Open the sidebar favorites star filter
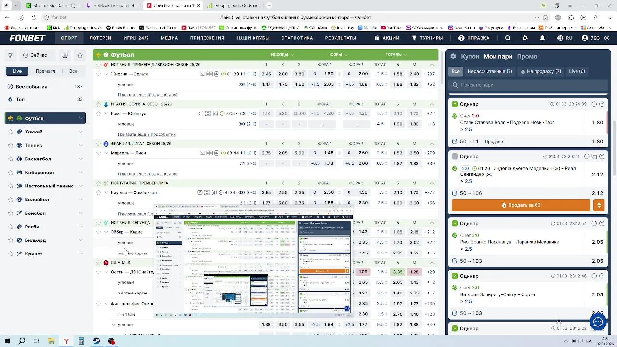617x347 pixels. (x=80, y=55)
